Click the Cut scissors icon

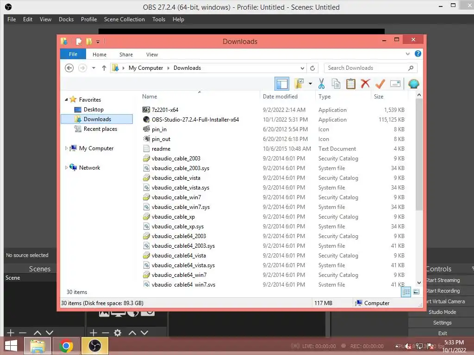[x=321, y=84]
